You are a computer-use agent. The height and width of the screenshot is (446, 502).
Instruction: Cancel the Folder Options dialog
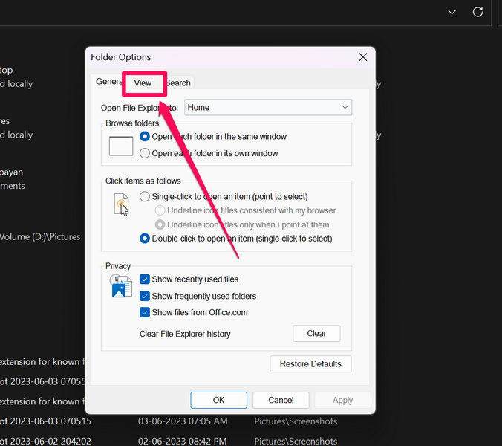point(281,400)
